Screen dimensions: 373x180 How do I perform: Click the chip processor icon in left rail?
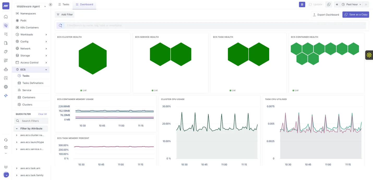pos(6,87)
